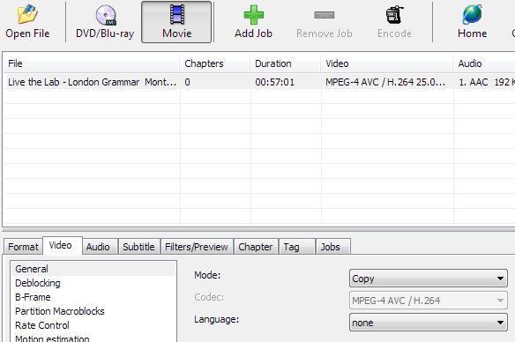The width and height of the screenshot is (515, 342).
Task: Switch to the Format tab
Action: (23, 247)
